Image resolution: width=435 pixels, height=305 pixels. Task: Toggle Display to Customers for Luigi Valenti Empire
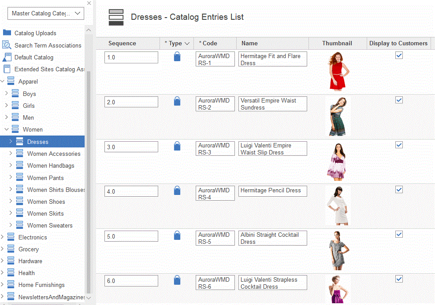pos(399,145)
